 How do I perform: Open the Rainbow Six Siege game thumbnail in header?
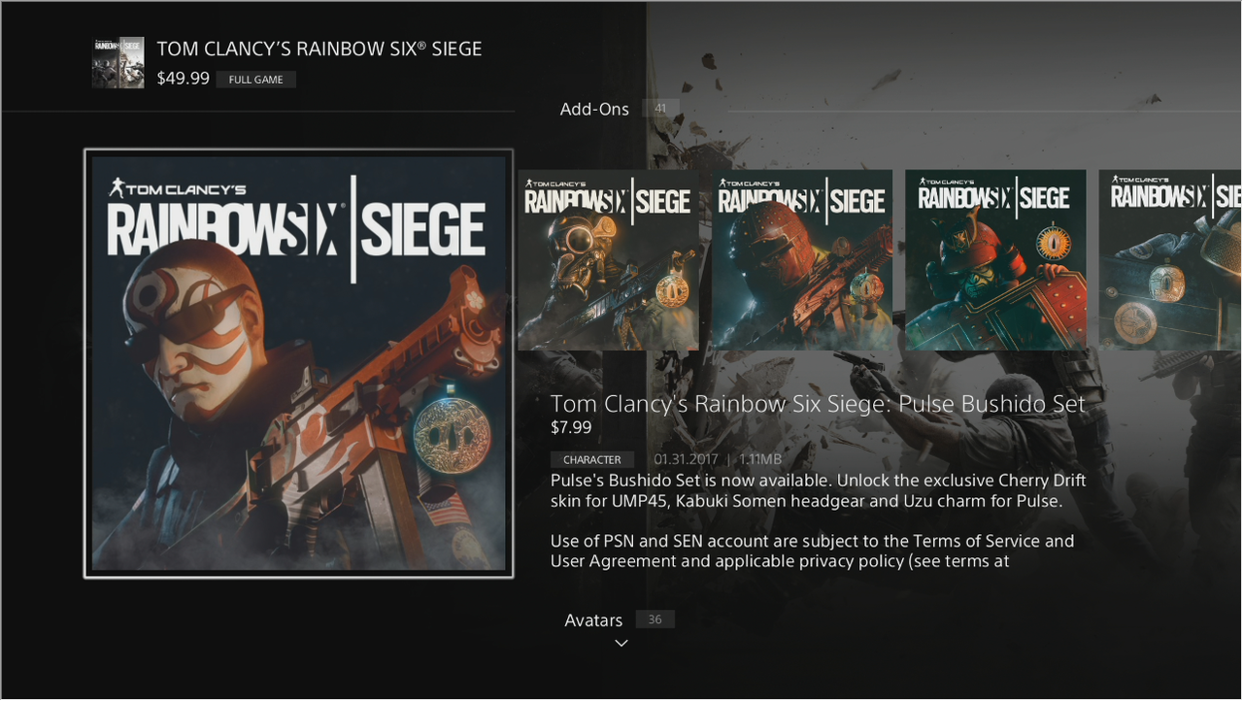click(x=118, y=63)
